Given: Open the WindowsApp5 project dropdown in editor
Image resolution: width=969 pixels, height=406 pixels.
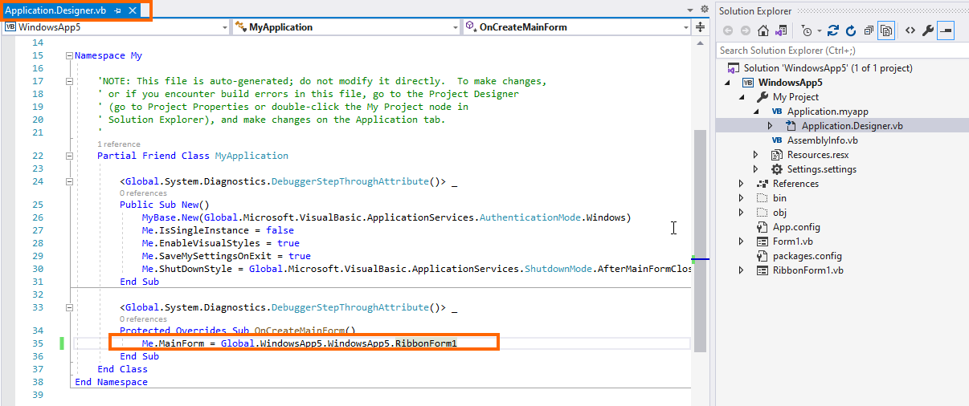Looking at the screenshot, I should point(224,27).
